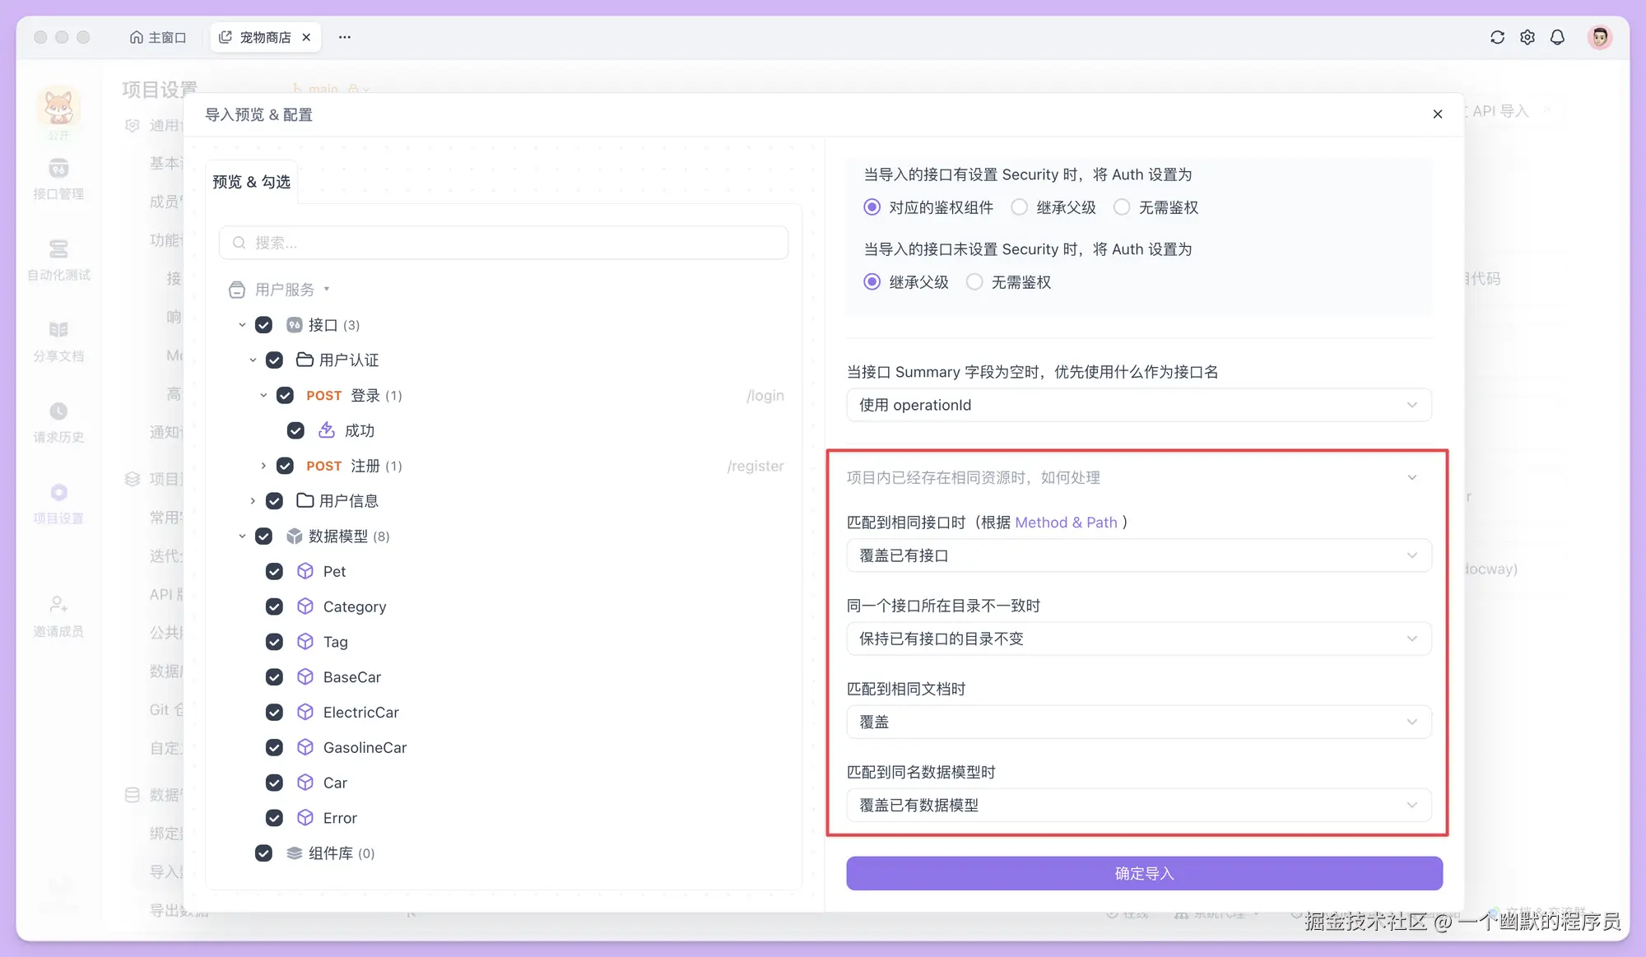The image size is (1646, 957).
Task: Uncheck the Pet data model
Action: tap(274, 571)
